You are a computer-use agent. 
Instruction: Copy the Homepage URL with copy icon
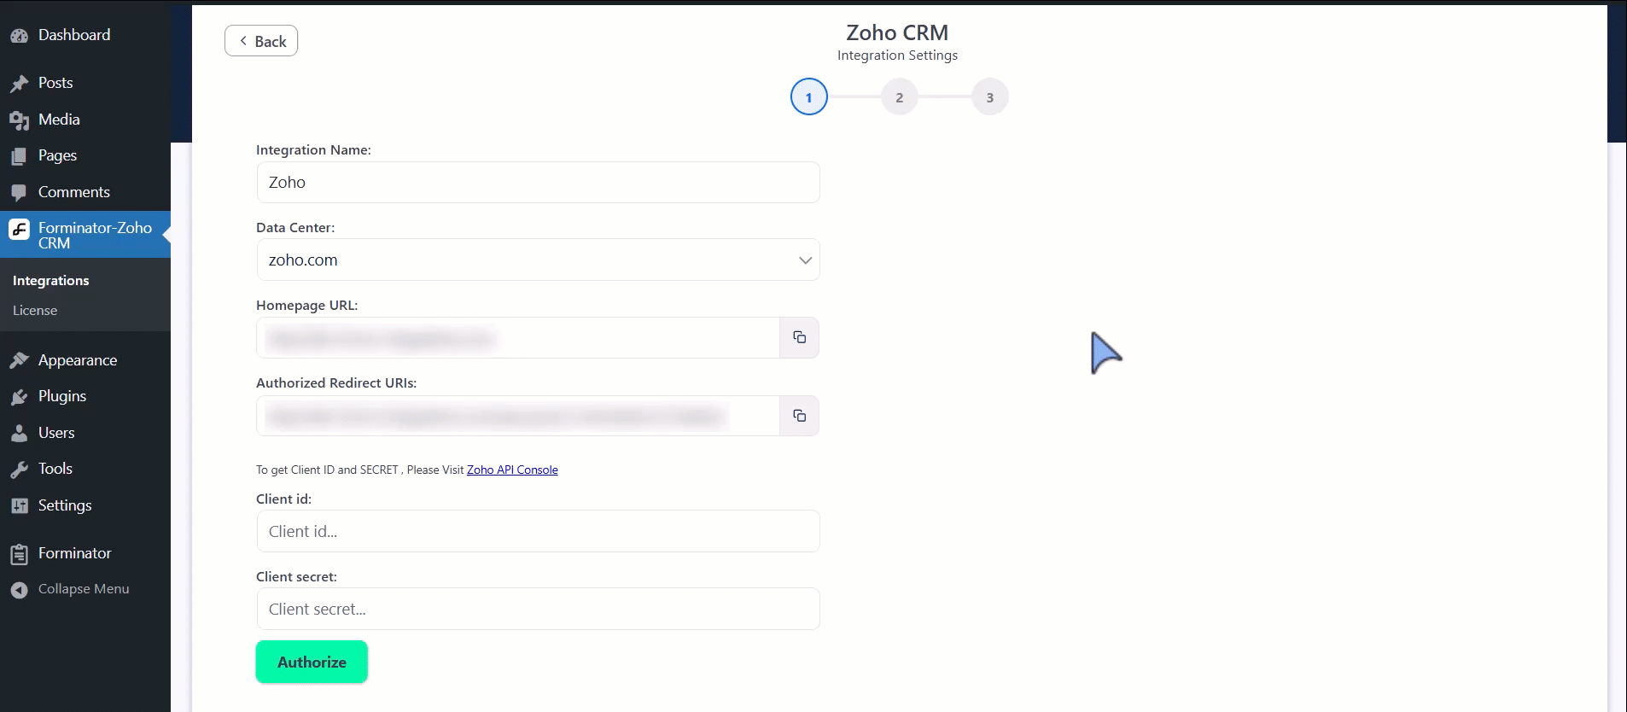coord(800,337)
